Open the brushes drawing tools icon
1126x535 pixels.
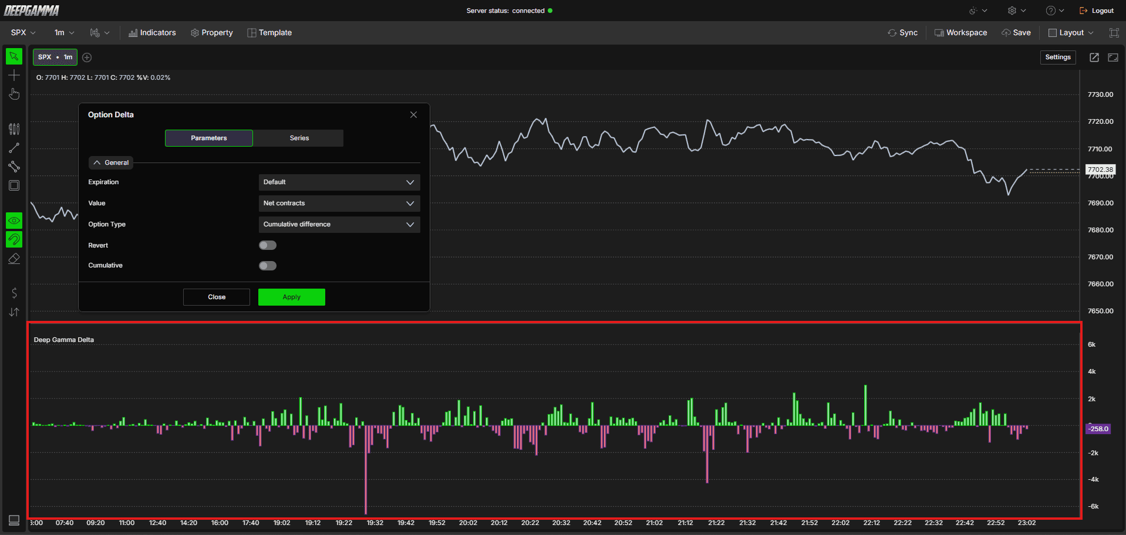coord(14,128)
